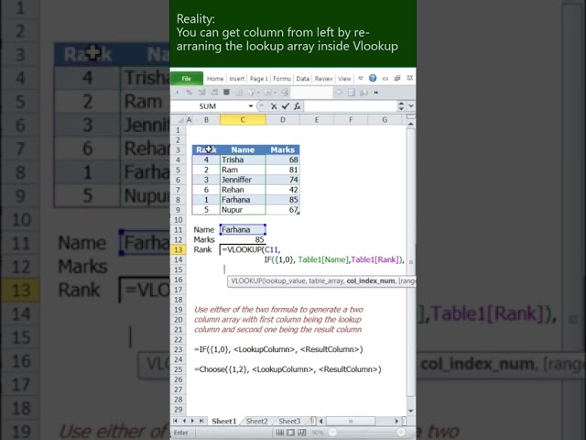Select column C header
586x440 pixels.
[243, 120]
